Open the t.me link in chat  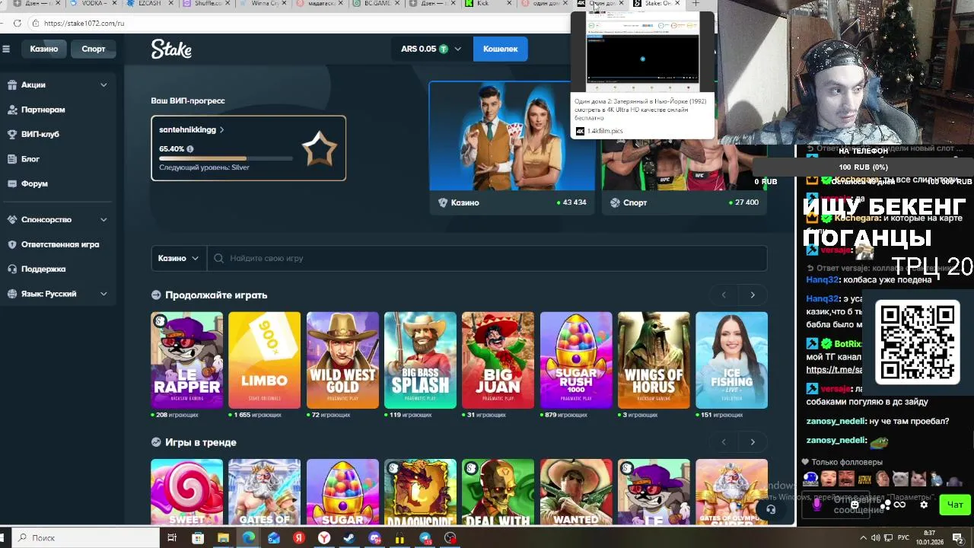click(834, 370)
